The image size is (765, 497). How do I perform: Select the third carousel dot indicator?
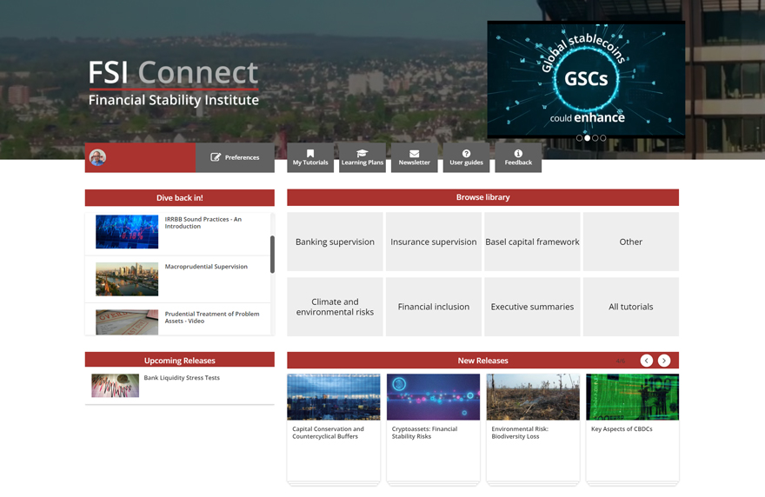click(595, 138)
